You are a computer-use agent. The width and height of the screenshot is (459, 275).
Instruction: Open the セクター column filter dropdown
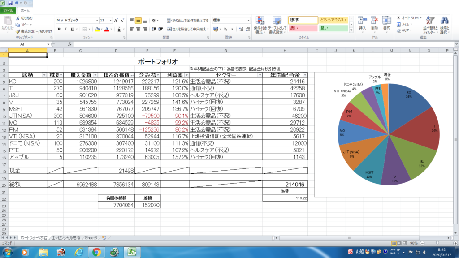(x=260, y=75)
